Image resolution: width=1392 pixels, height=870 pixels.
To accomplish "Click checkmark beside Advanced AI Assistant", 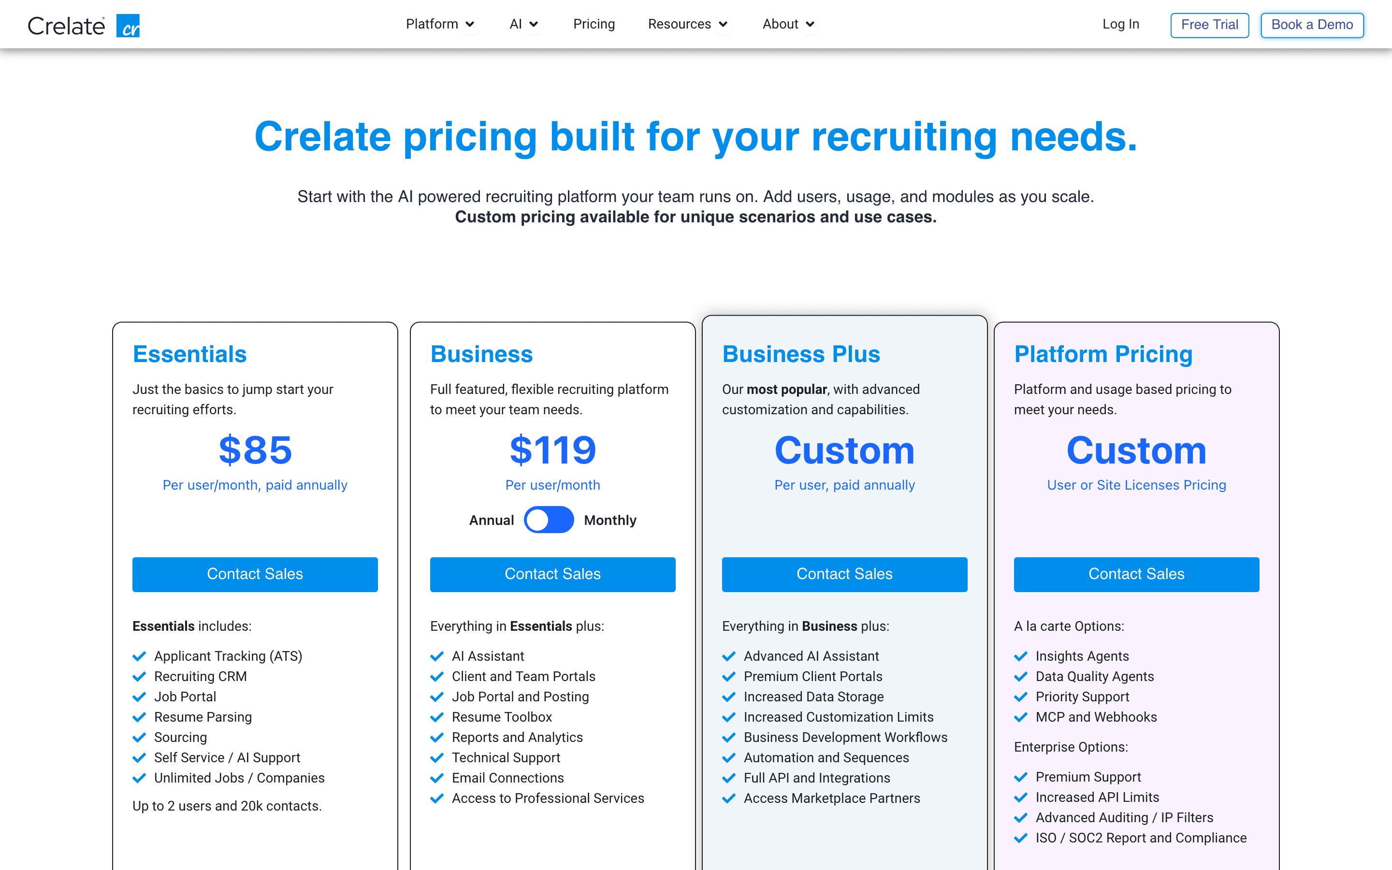I will click(729, 656).
